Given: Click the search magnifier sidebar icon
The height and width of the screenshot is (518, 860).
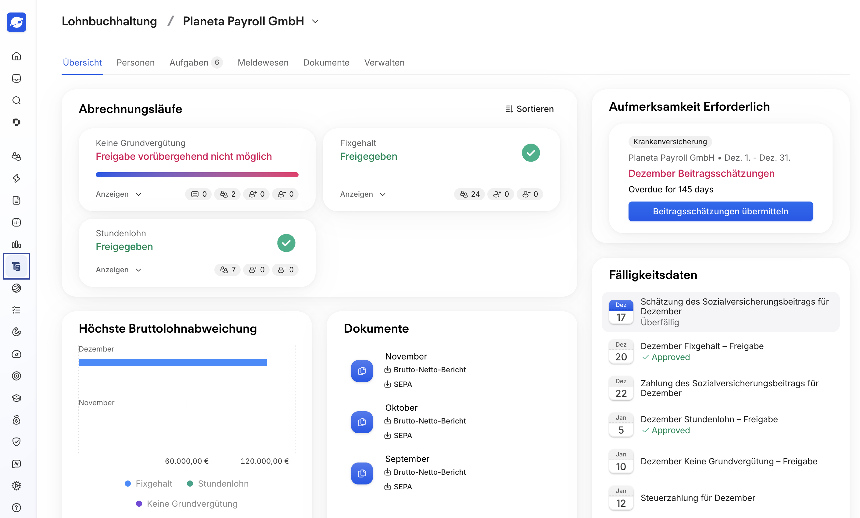Looking at the screenshot, I should coord(16,101).
